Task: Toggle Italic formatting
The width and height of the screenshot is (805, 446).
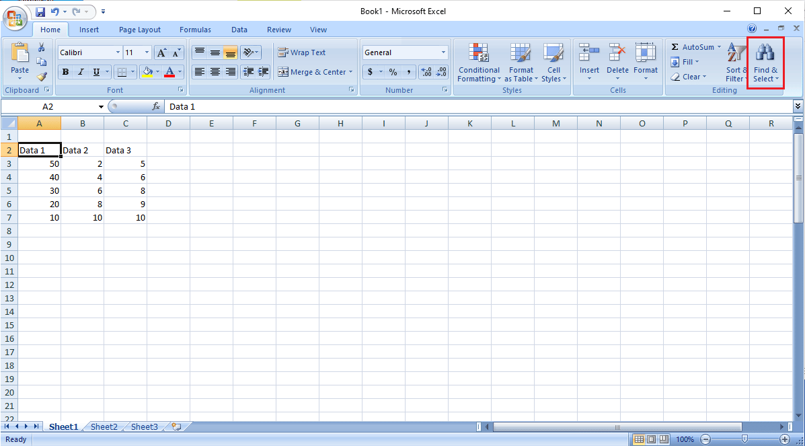Action: [x=81, y=72]
